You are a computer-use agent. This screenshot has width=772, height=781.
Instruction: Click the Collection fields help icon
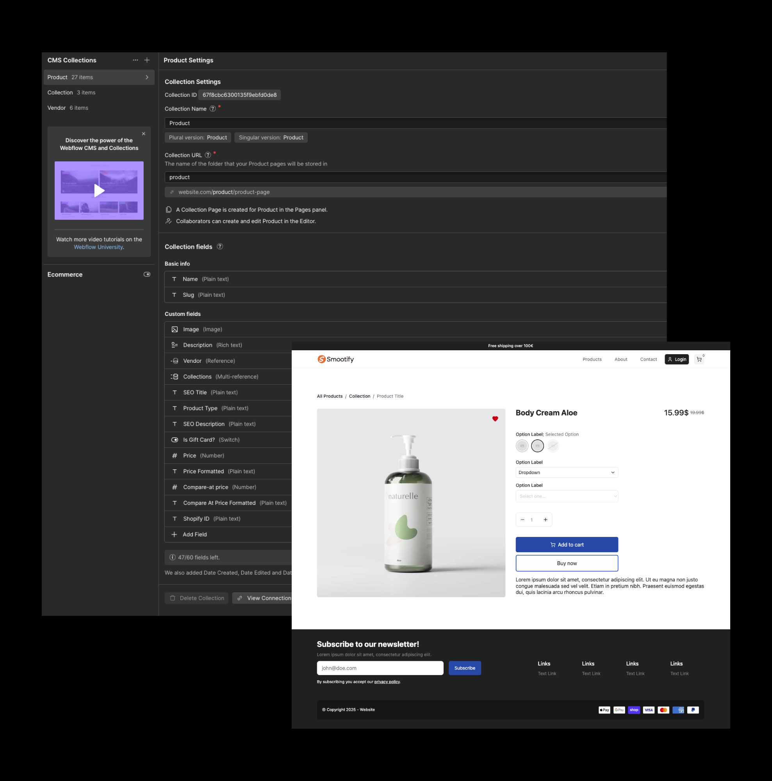click(x=220, y=246)
